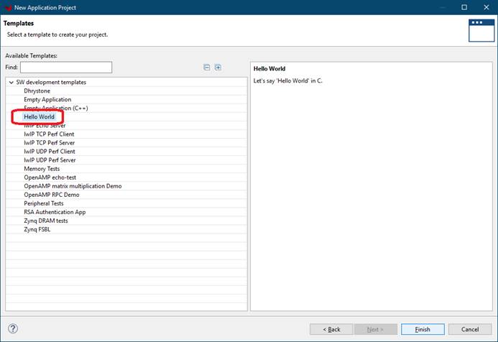This screenshot has height=342, width=498.
Task: Choose the Hello World template
Action: tap(39, 117)
